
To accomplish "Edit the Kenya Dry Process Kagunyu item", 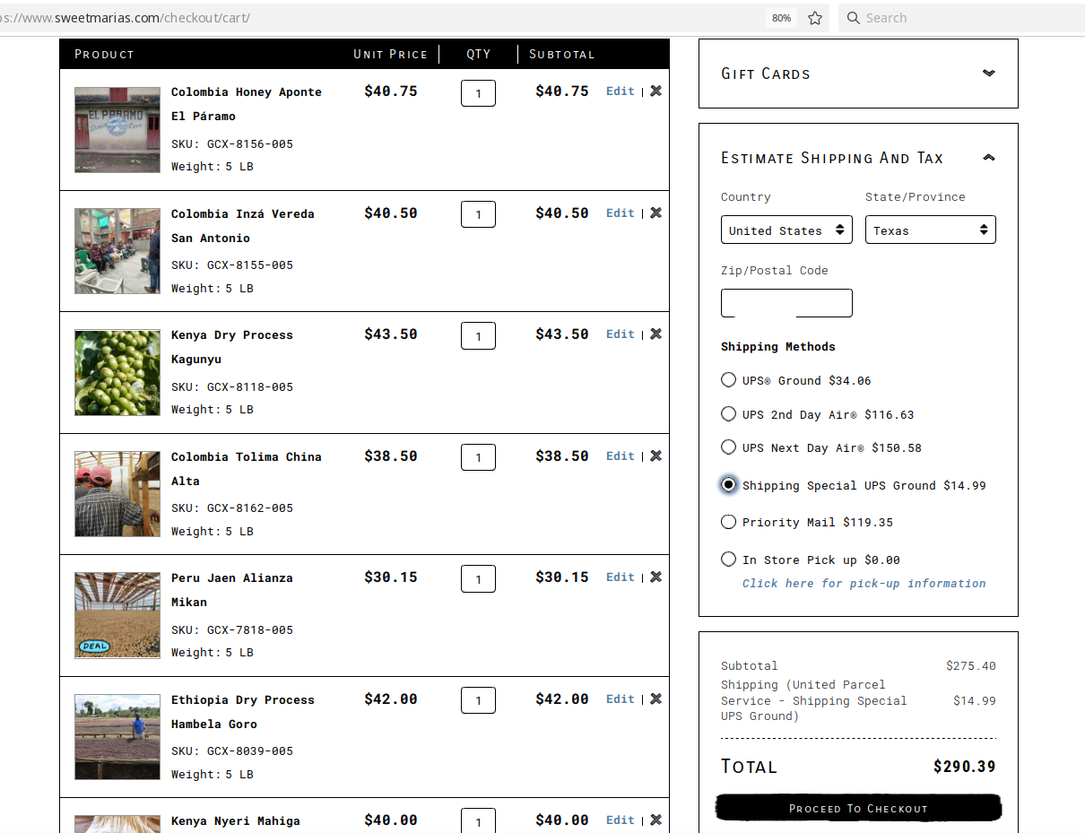I will 620,334.
